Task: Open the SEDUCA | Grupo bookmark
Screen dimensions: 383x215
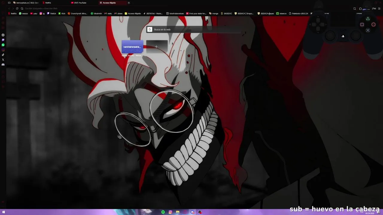Action: [x=244, y=13]
